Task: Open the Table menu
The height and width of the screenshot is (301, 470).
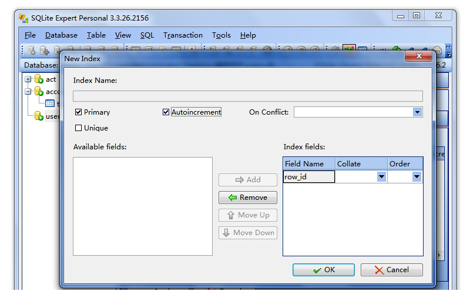Action: click(96, 35)
